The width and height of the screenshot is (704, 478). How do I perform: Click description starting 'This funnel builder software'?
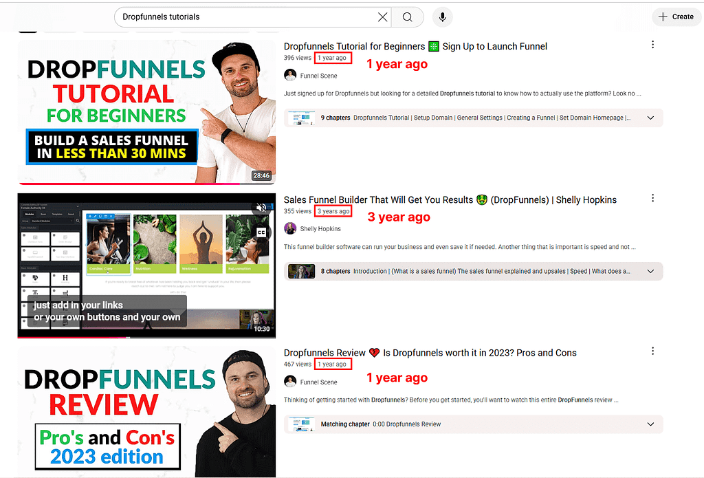point(460,247)
